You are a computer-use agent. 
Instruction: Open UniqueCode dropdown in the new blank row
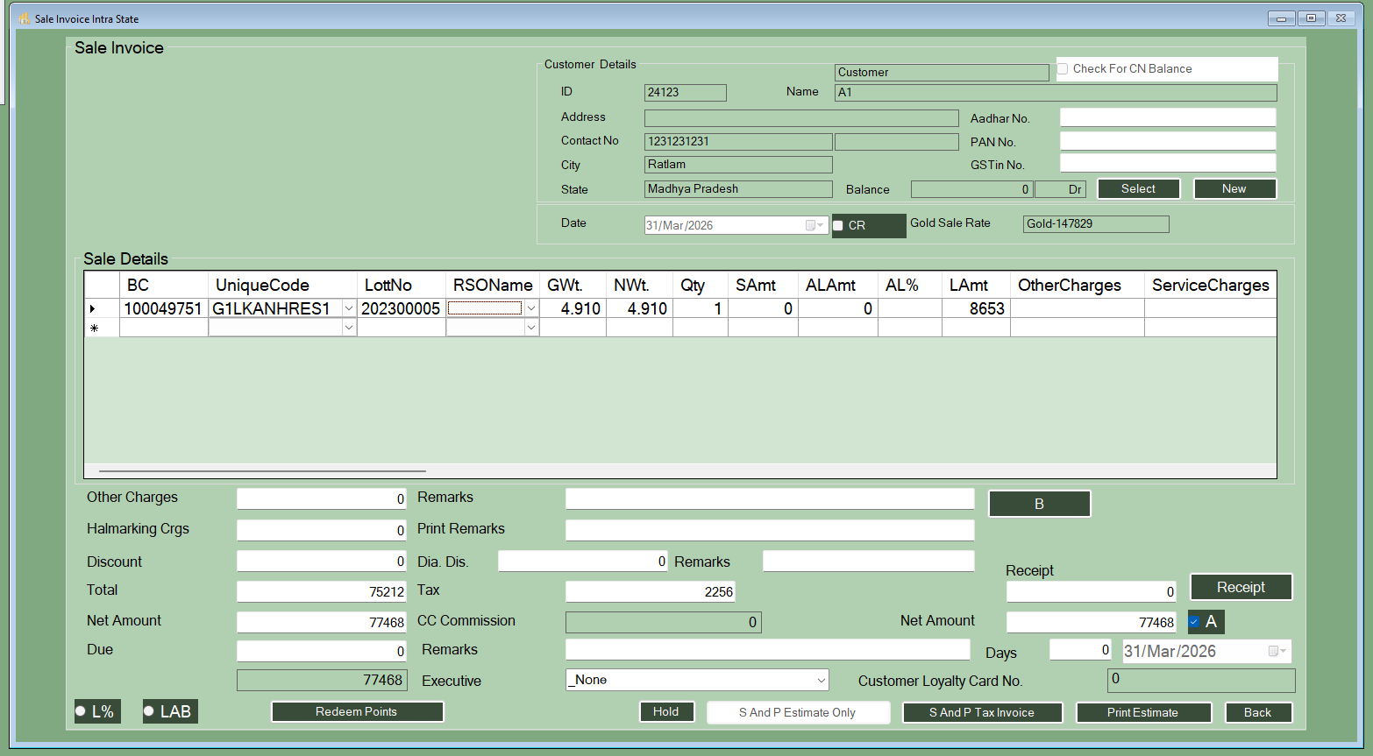(x=349, y=328)
